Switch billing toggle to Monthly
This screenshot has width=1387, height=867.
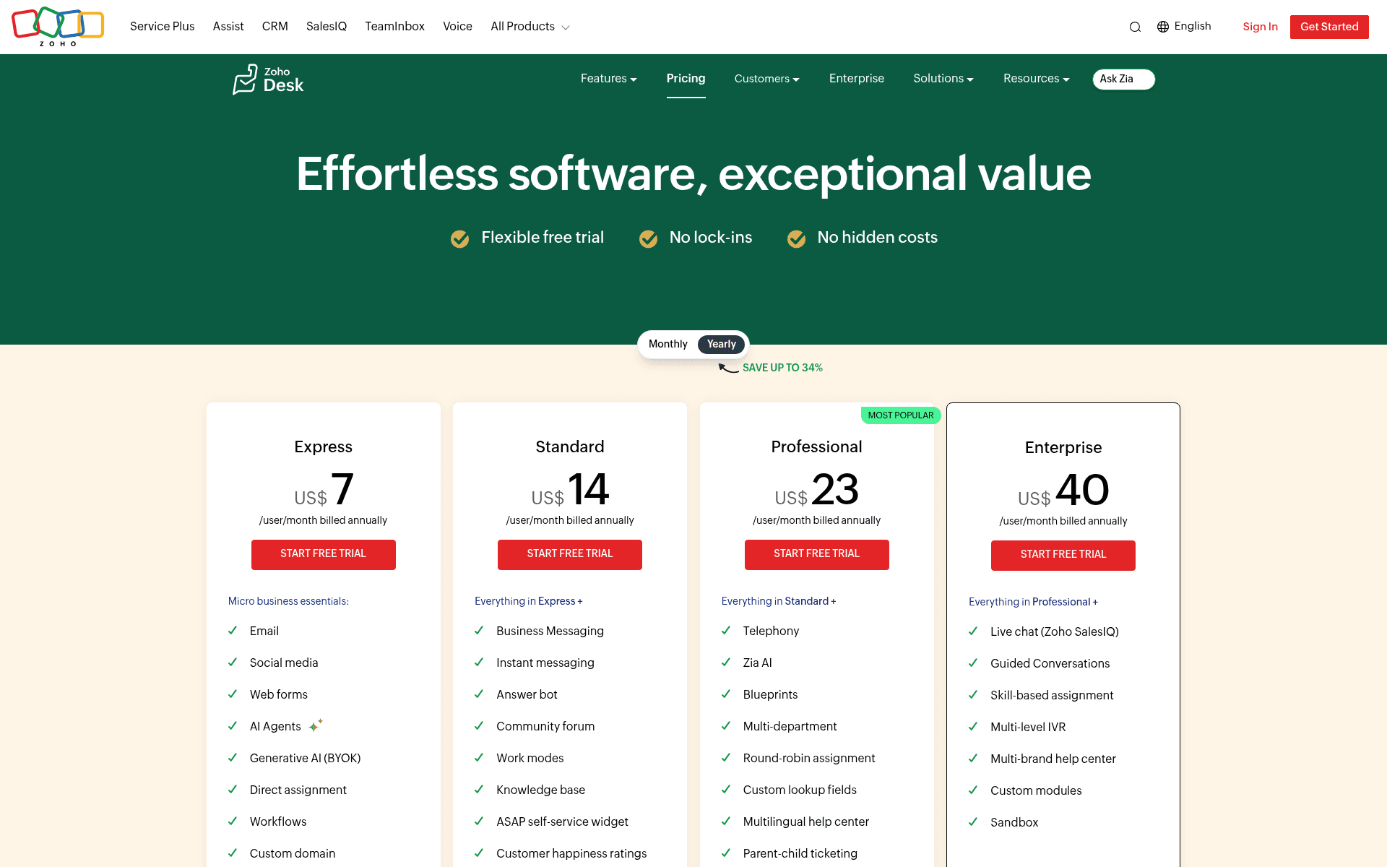[667, 344]
